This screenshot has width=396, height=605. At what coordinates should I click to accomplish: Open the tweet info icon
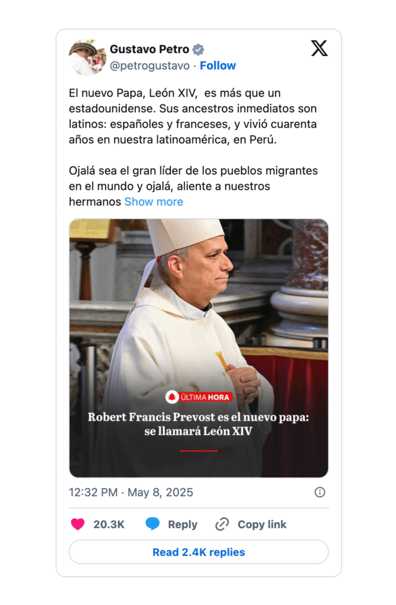[320, 492]
